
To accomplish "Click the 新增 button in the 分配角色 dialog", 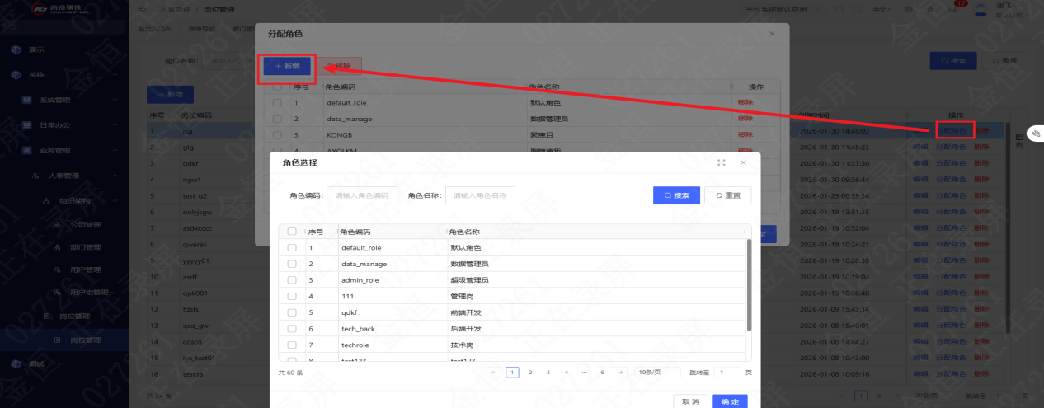I will (x=287, y=66).
